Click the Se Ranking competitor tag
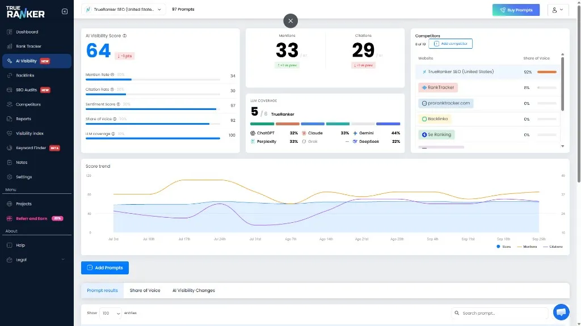581x326 pixels. click(436, 135)
